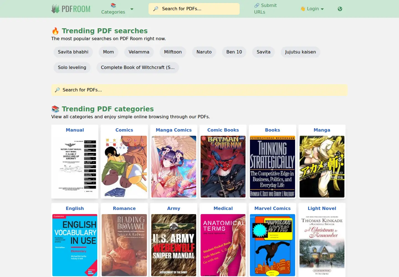399x277 pixels.
Task: Go to the Comic Books category
Action: 223,130
